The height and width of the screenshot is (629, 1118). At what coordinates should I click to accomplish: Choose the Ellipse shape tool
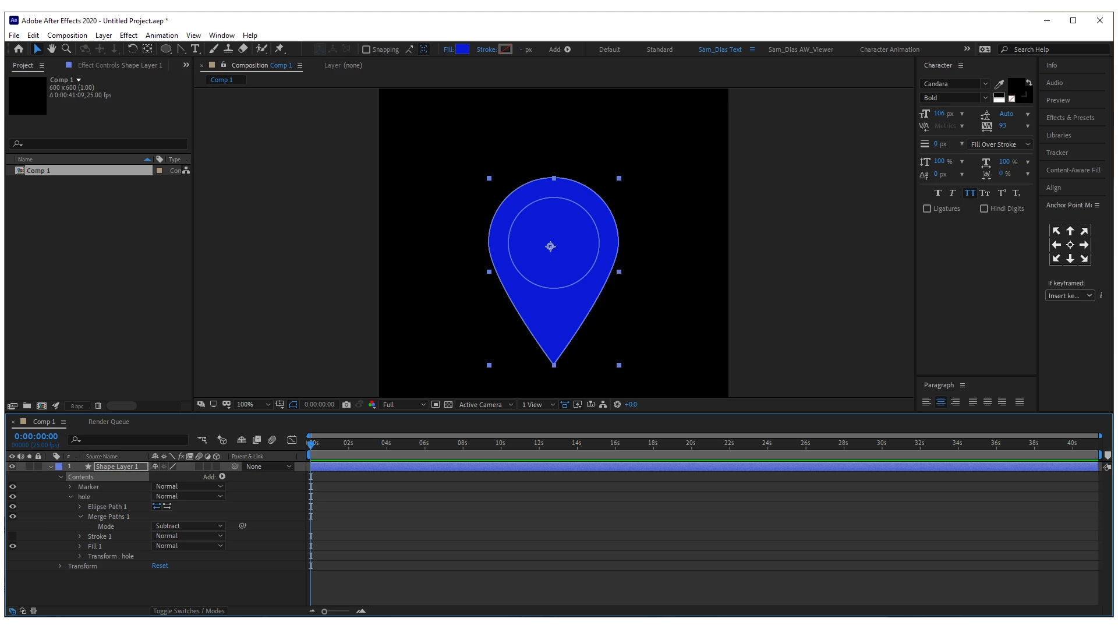166,49
